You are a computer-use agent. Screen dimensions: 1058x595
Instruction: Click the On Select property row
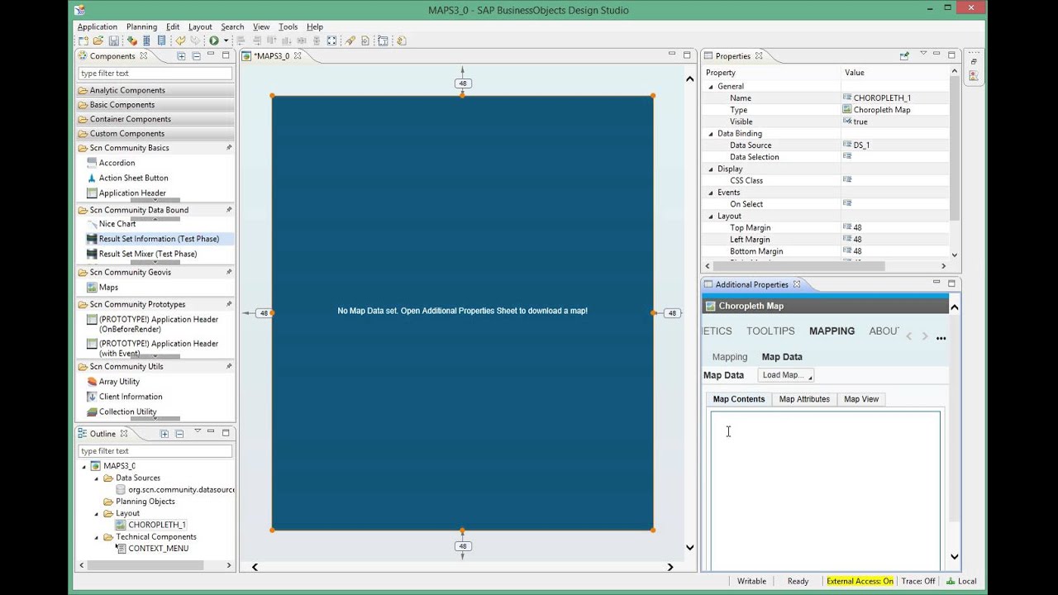click(826, 204)
